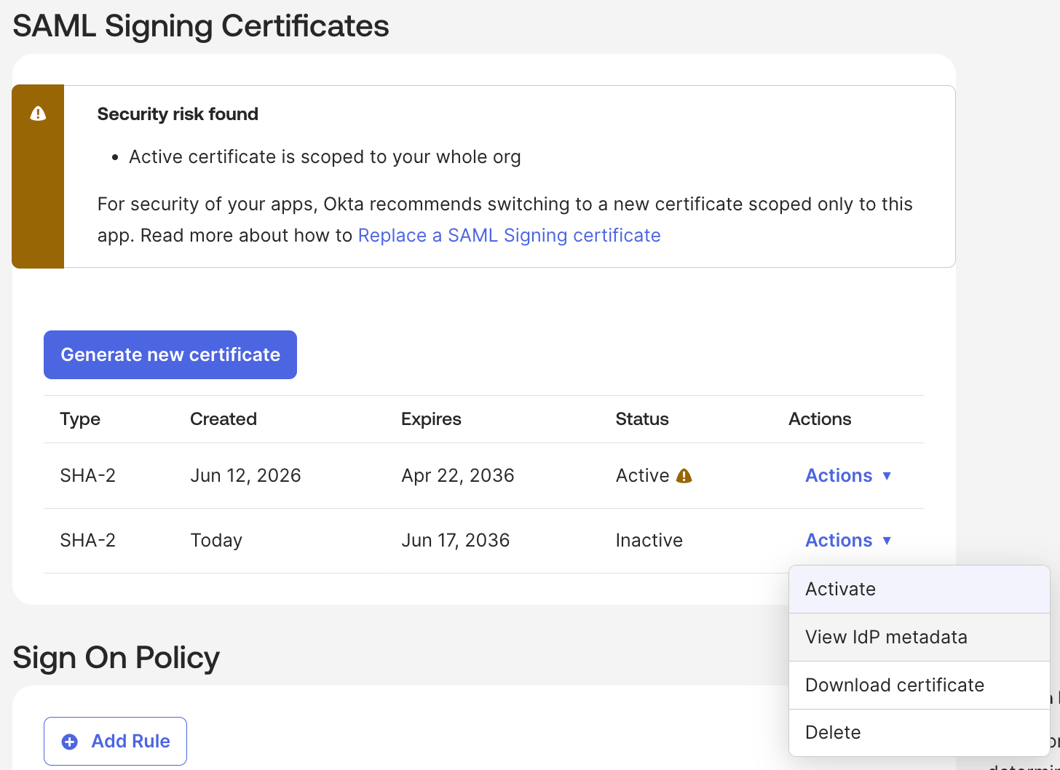
Task: Click the Inactive status cell
Action: tap(649, 540)
